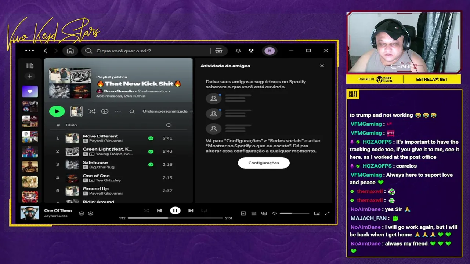Open the Spotify three-dots main menu
Viewport: 470px width, 264px height.
pos(29,51)
